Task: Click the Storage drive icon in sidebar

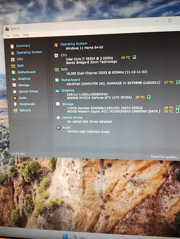Action: tap(14, 85)
